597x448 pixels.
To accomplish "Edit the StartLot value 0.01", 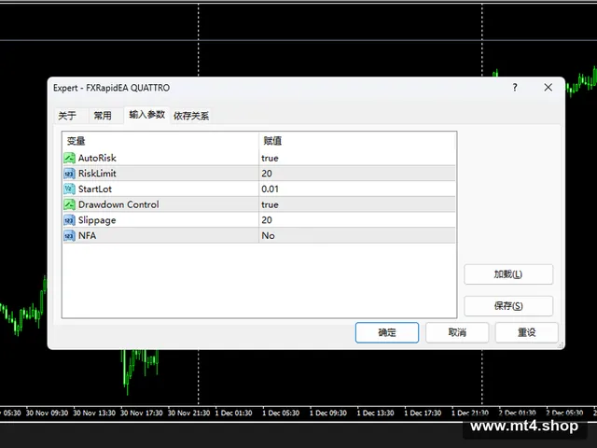I will click(x=270, y=189).
